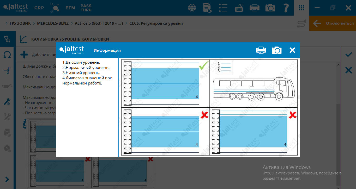Click the text '3.Нижний уровень.'
Image resolution: width=356 pixels, height=189 pixels.
[x=81, y=73]
